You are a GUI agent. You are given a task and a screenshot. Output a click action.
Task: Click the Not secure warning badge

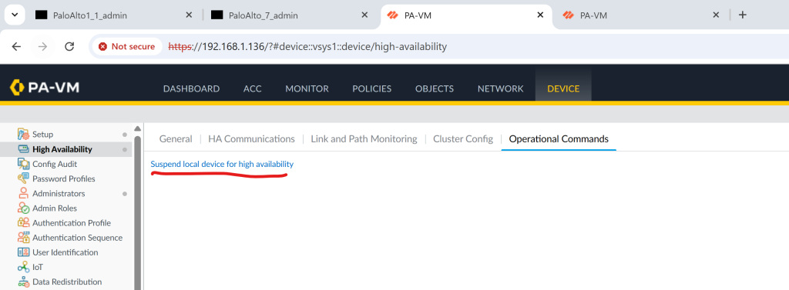tap(127, 47)
